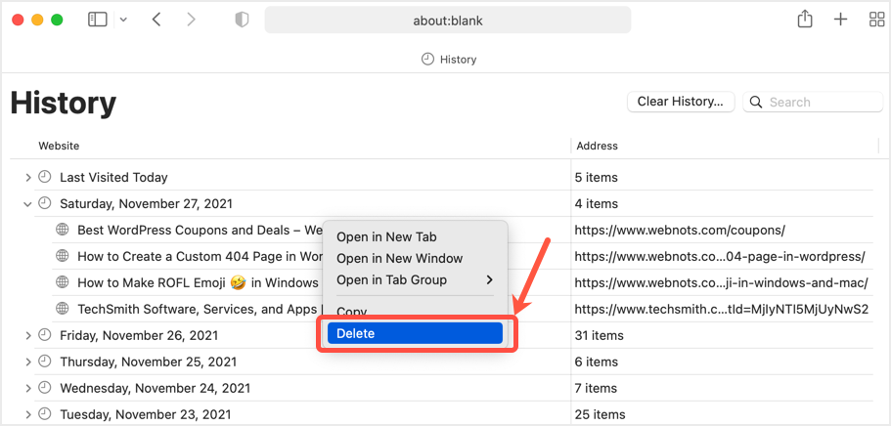
Task: Open a new tab with plus icon
Action: click(840, 20)
